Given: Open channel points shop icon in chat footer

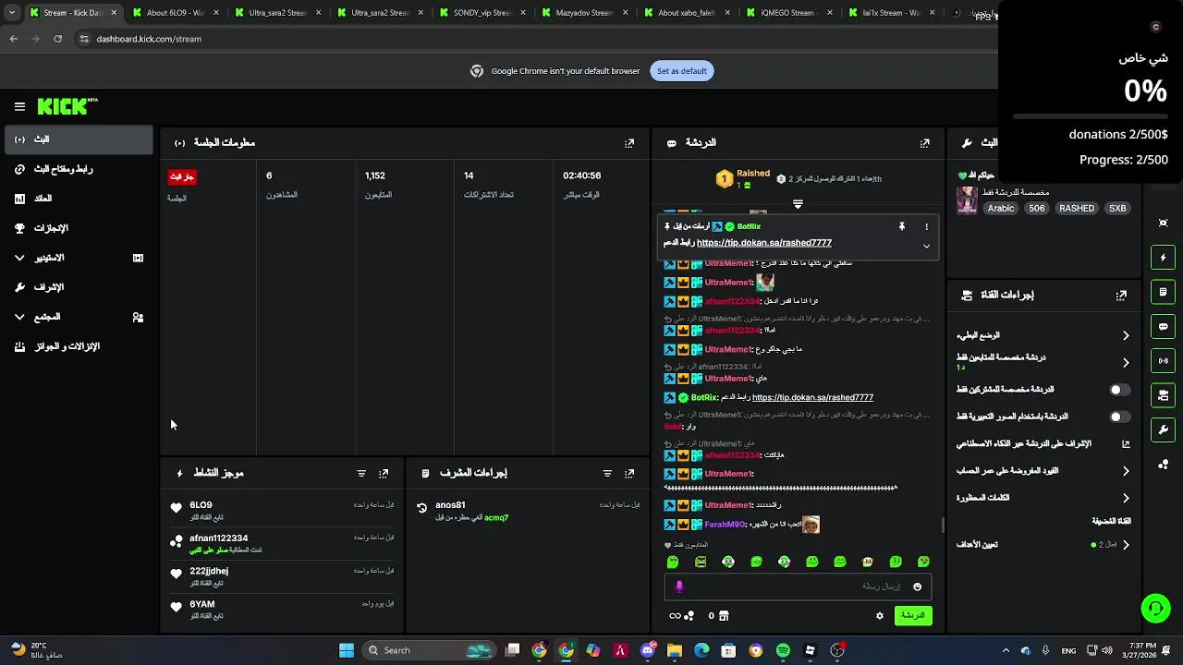Looking at the screenshot, I should pyautogui.click(x=724, y=616).
